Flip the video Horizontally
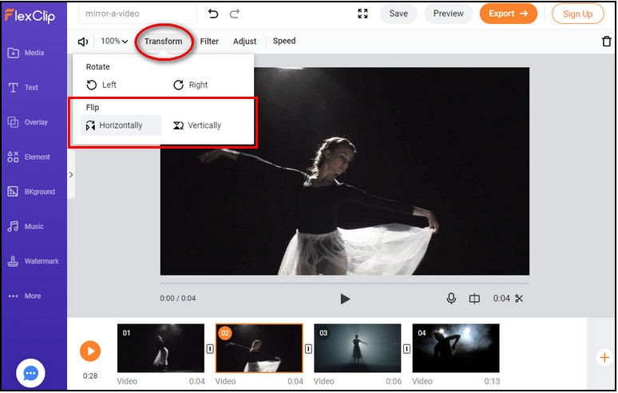 coord(121,125)
